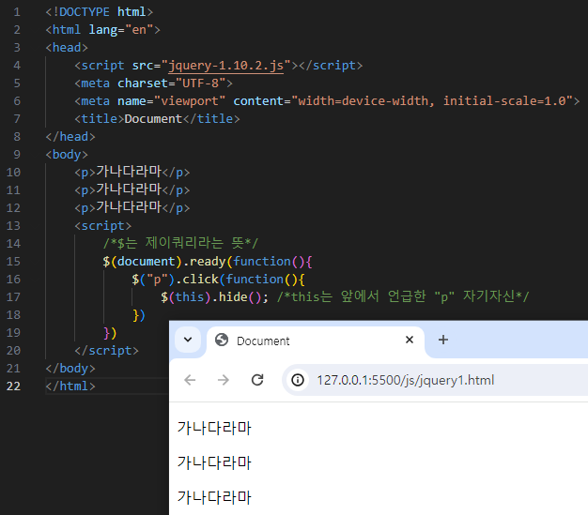Click line number 1 in editor gutter
588x515 pixels.
(17, 12)
